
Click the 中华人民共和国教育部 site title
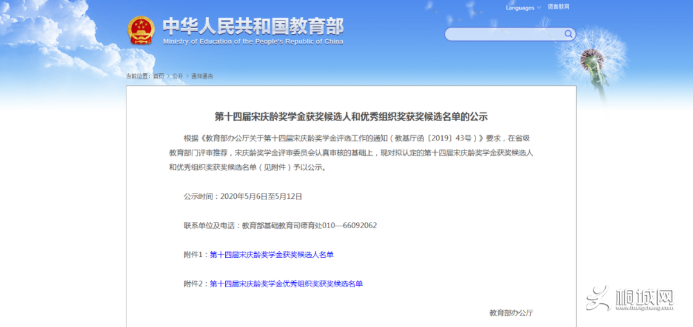pos(252,26)
